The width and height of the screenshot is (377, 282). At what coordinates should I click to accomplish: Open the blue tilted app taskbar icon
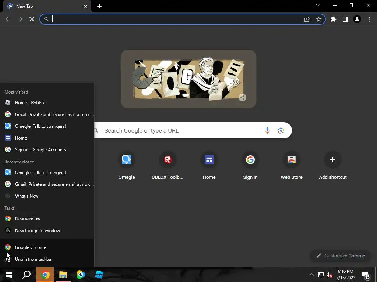(99, 275)
